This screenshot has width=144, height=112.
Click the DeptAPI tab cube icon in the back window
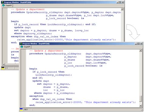coord(3,5)
